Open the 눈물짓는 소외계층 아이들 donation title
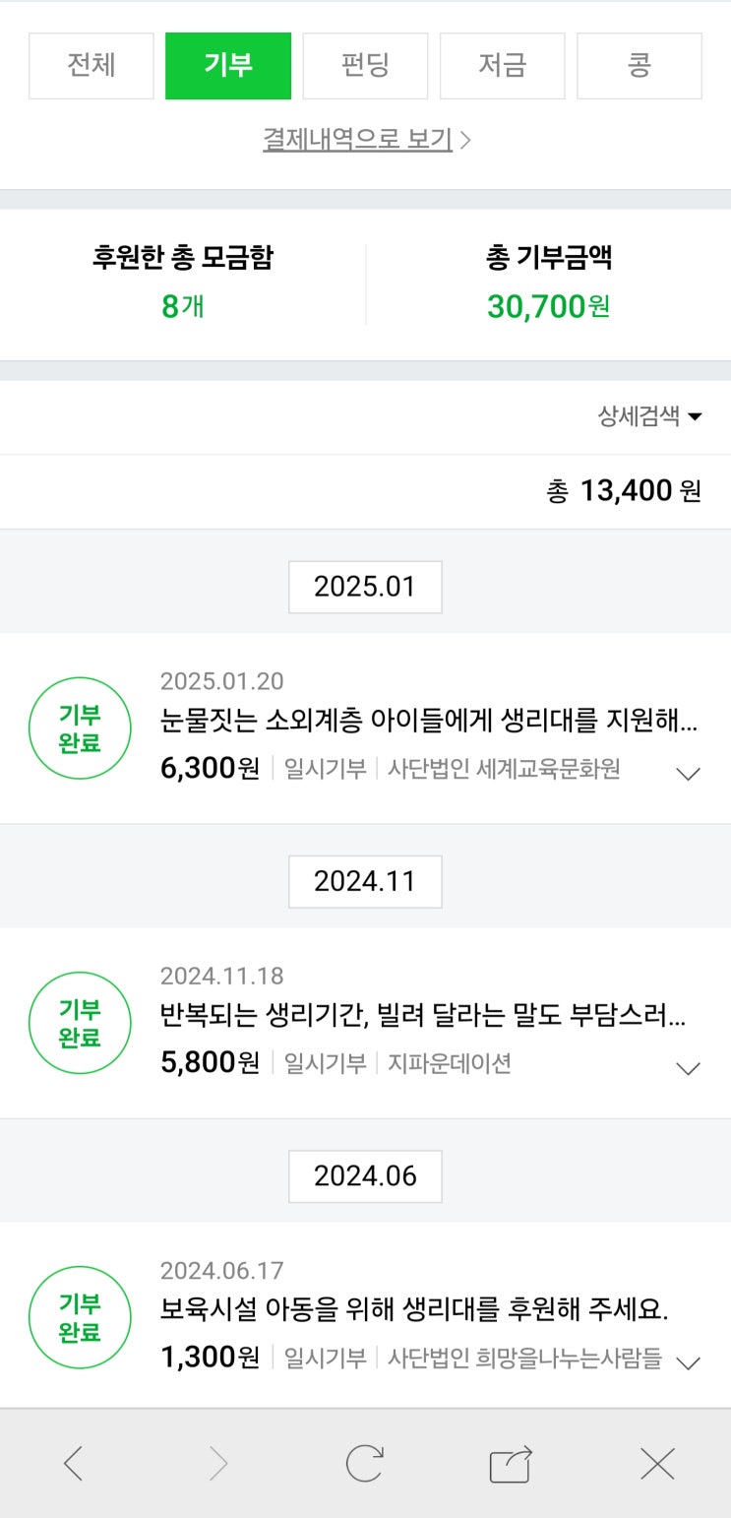This screenshot has height=1518, width=731. click(429, 722)
